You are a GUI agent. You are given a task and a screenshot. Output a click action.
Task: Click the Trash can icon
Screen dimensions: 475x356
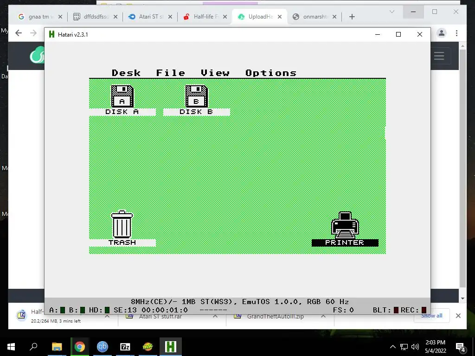click(x=122, y=224)
